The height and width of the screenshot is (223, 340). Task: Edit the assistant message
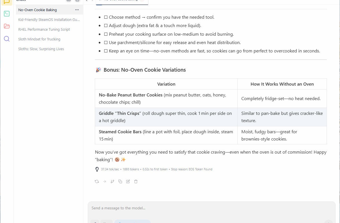tap(128, 181)
